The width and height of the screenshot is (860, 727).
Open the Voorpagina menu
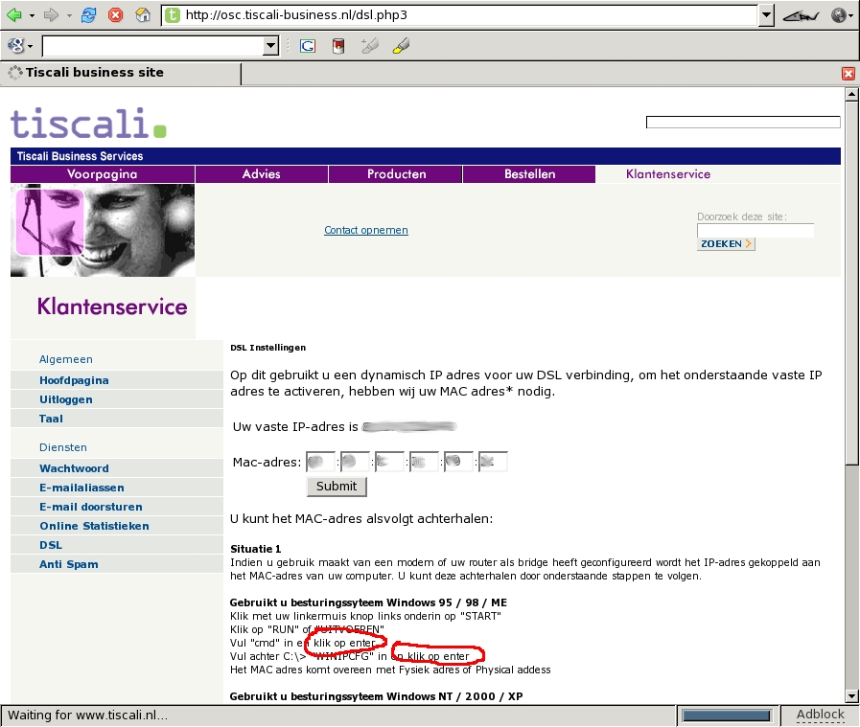103,174
